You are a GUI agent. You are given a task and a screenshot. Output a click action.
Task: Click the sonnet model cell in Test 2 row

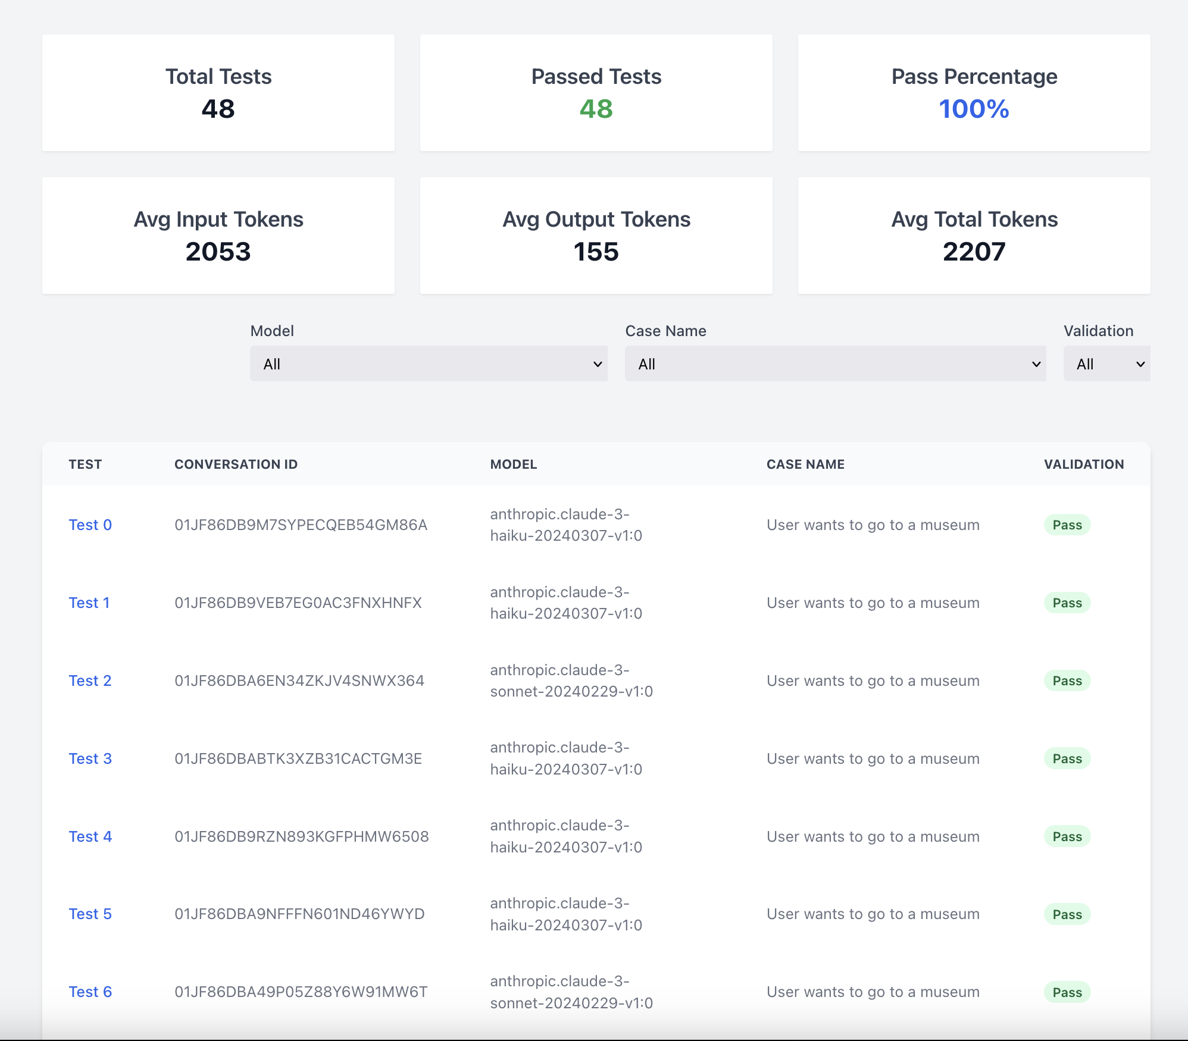point(571,681)
